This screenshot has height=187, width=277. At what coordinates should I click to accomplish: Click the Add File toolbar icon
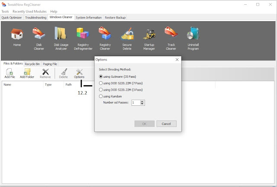10,73
